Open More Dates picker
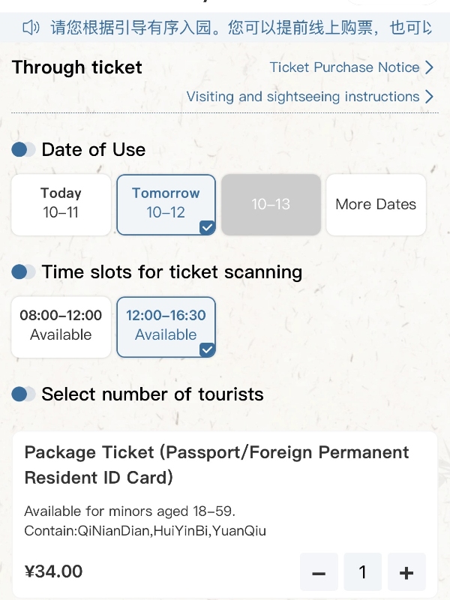This screenshot has width=450, height=600. pyautogui.click(x=376, y=204)
